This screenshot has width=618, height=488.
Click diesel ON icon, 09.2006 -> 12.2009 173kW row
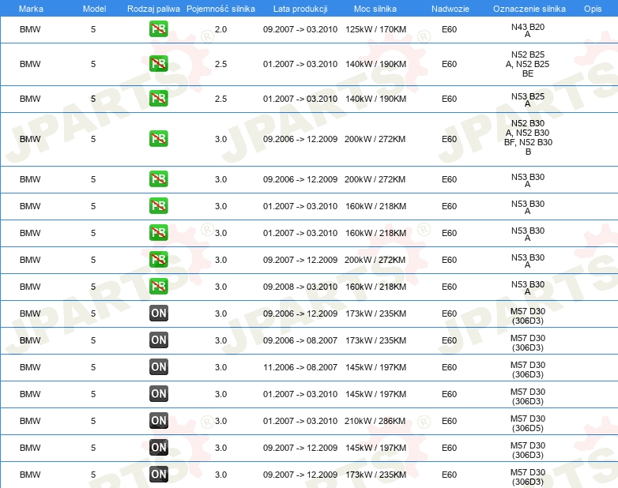click(158, 313)
